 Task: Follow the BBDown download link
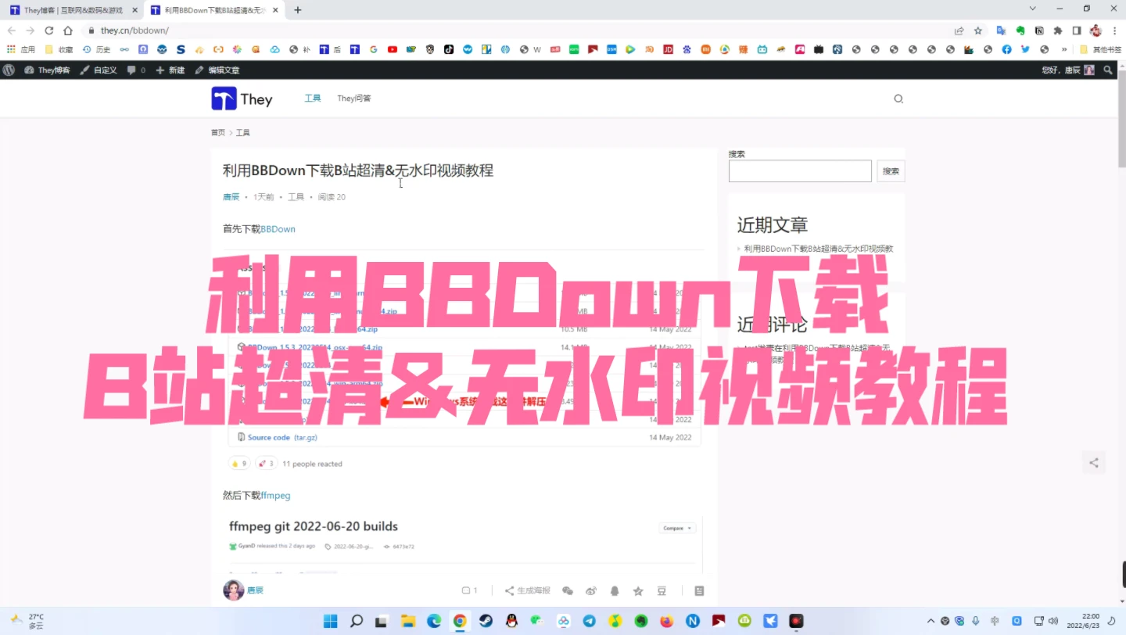(278, 229)
